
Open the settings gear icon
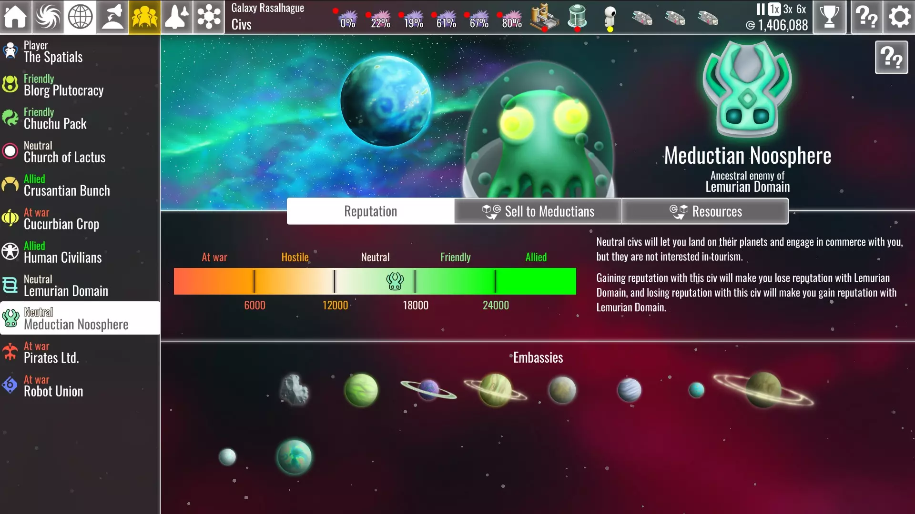click(x=899, y=17)
